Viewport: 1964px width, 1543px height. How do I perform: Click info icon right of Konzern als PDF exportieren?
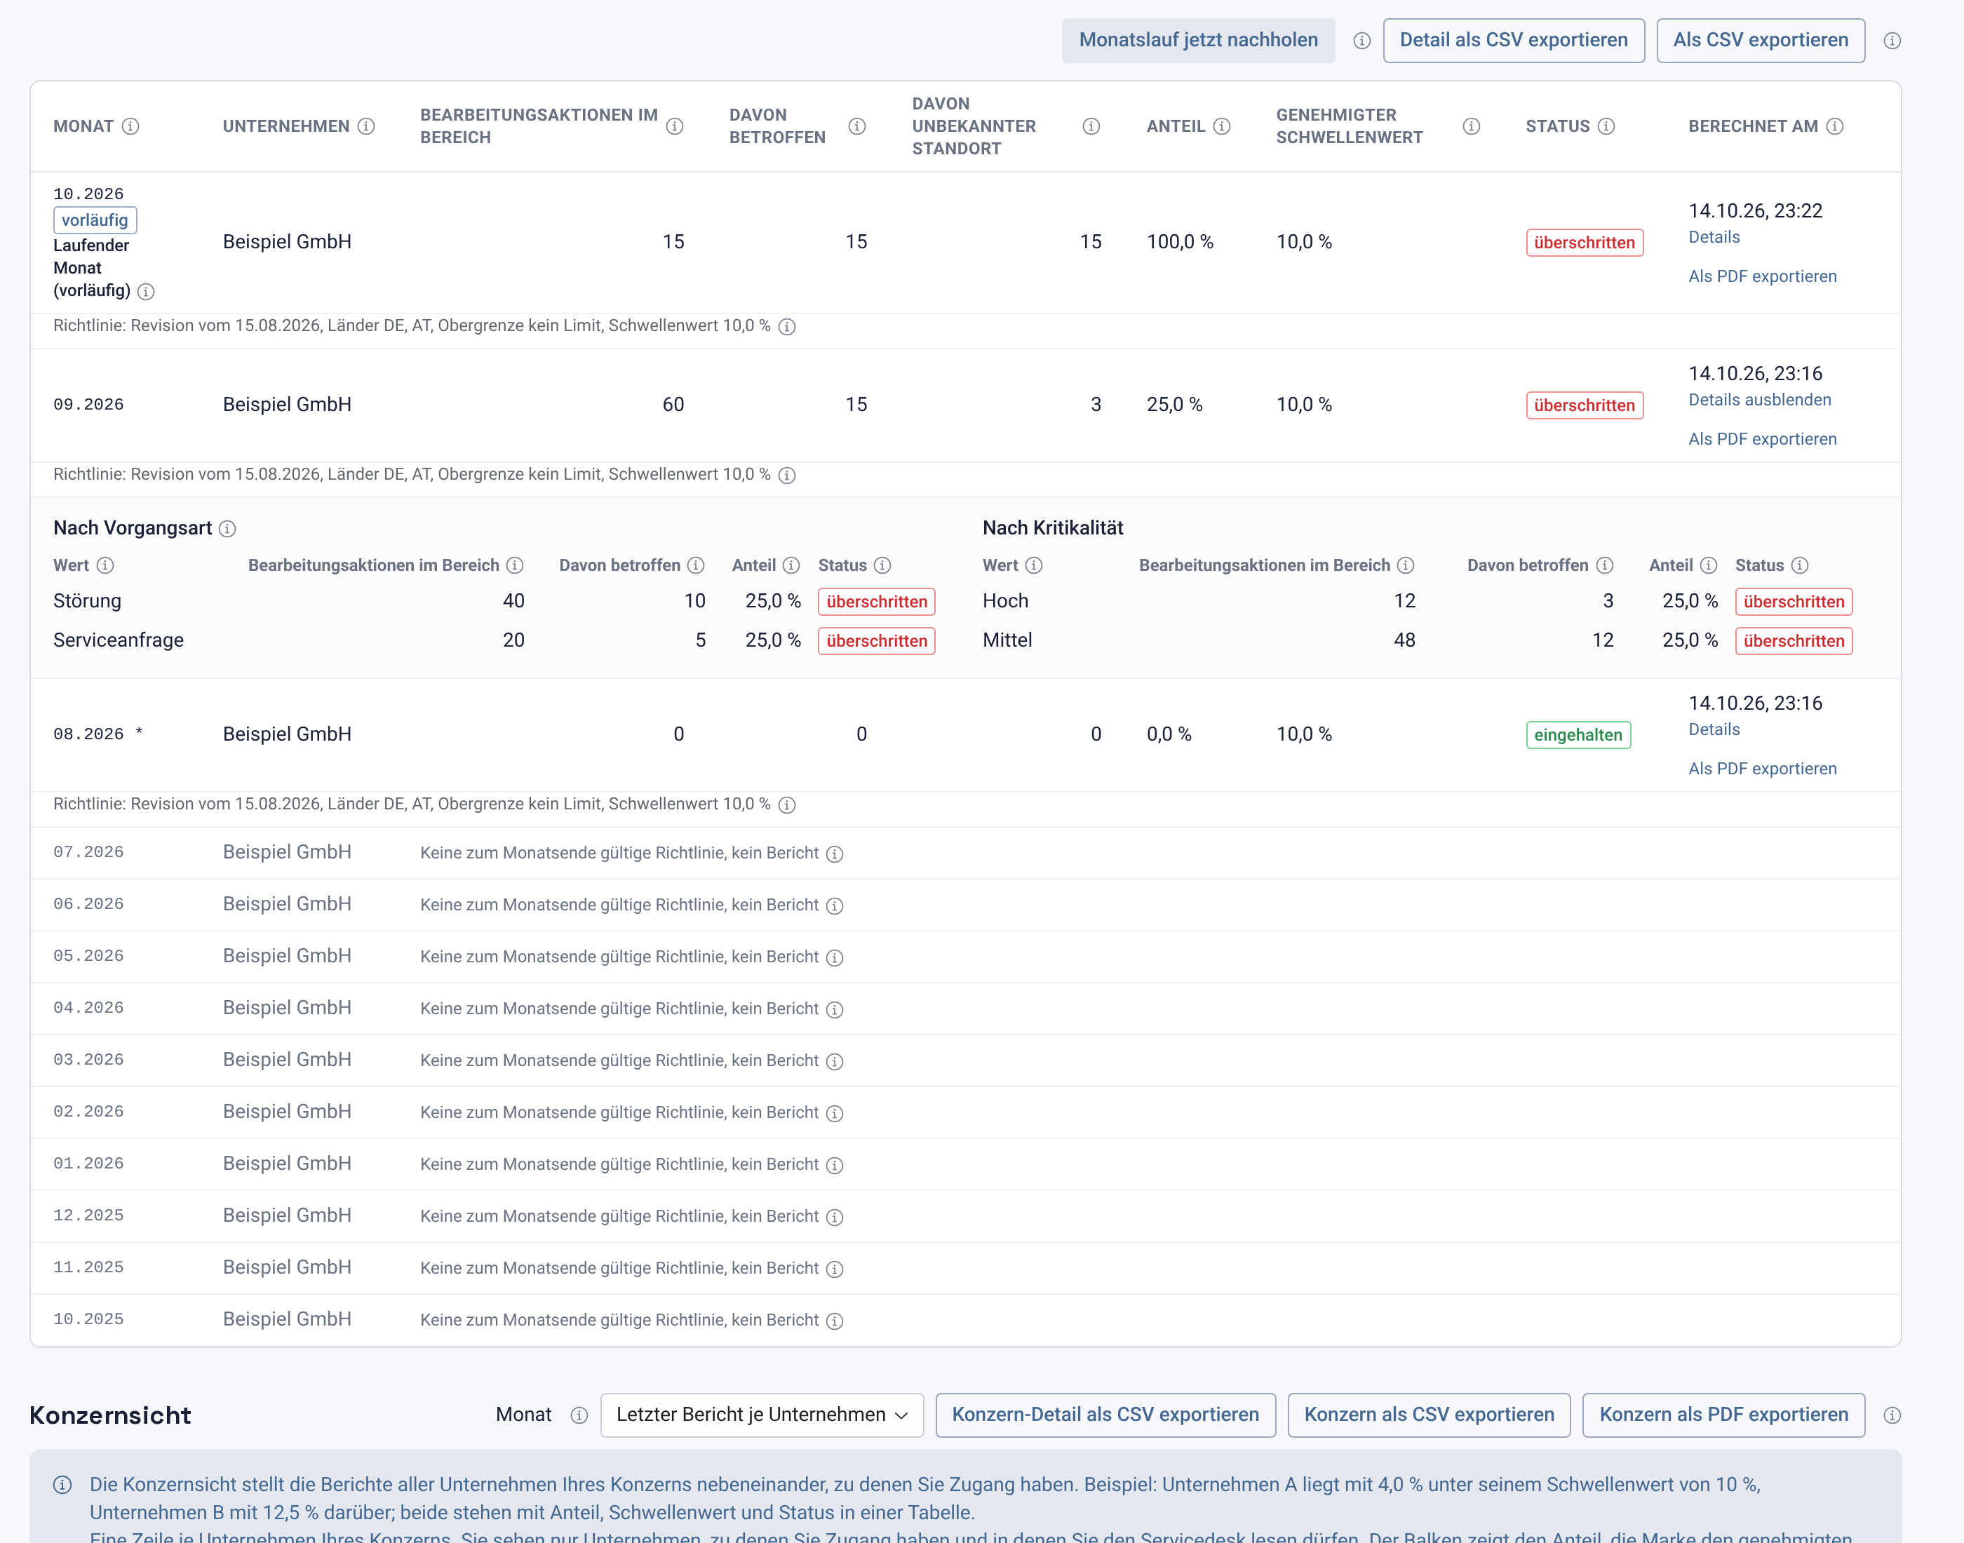click(x=1892, y=1415)
